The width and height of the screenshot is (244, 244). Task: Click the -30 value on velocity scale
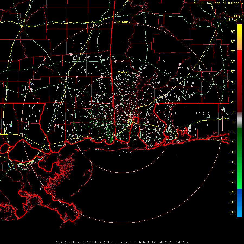click(x=232, y=152)
